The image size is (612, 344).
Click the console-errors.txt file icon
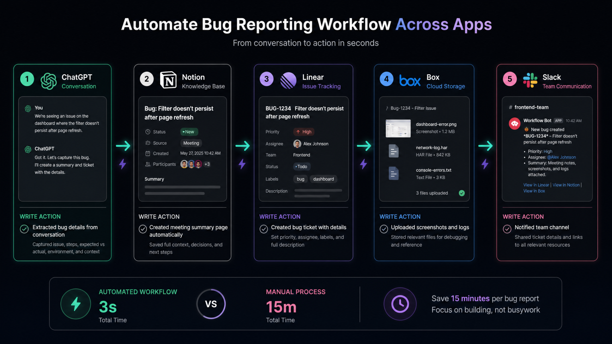point(394,173)
